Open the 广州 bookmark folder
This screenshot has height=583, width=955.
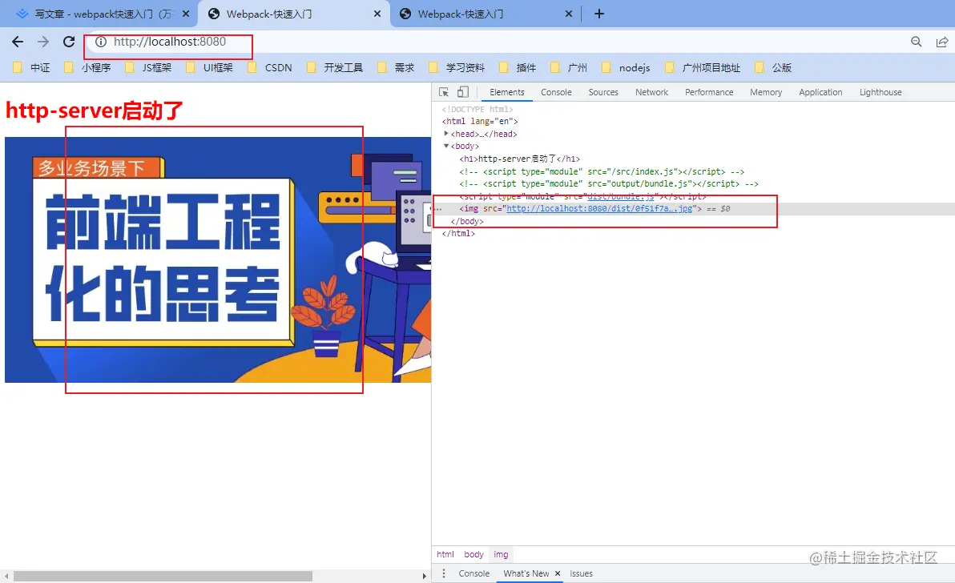[569, 67]
